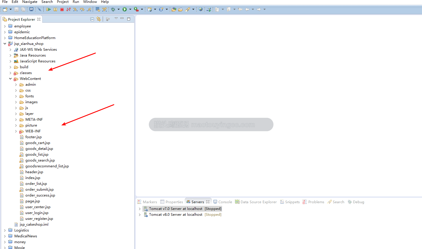This screenshot has width=422, height=249.
Task: Toggle Skip All Breakpoints in toolbar
Action: (39, 9)
